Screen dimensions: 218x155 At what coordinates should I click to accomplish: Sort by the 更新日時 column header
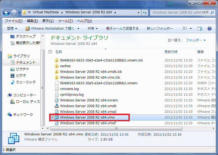[179, 52]
